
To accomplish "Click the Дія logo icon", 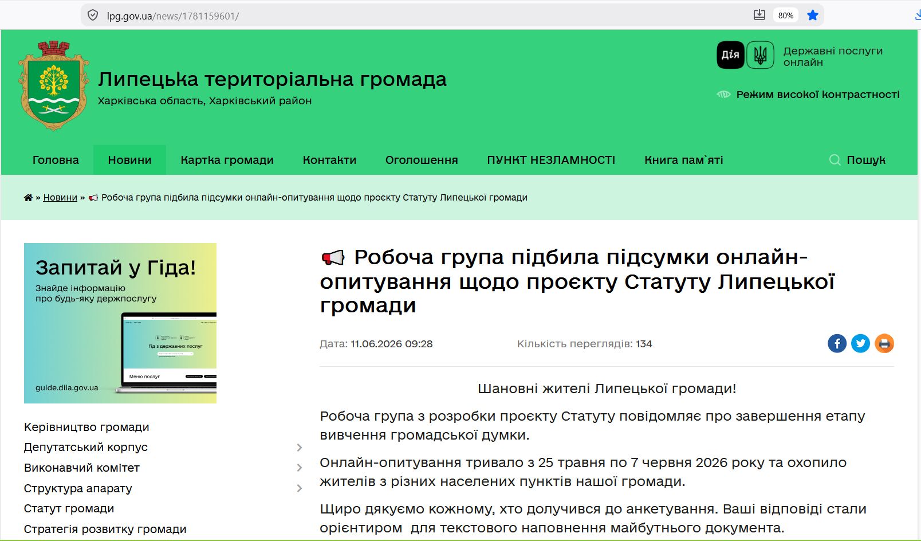I will pyautogui.click(x=730, y=55).
